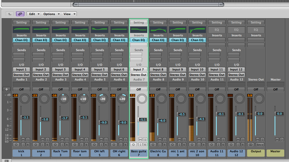Screen dimensions: 289x162
Task: Mute the kick channel
Action: click(x=23, y=140)
